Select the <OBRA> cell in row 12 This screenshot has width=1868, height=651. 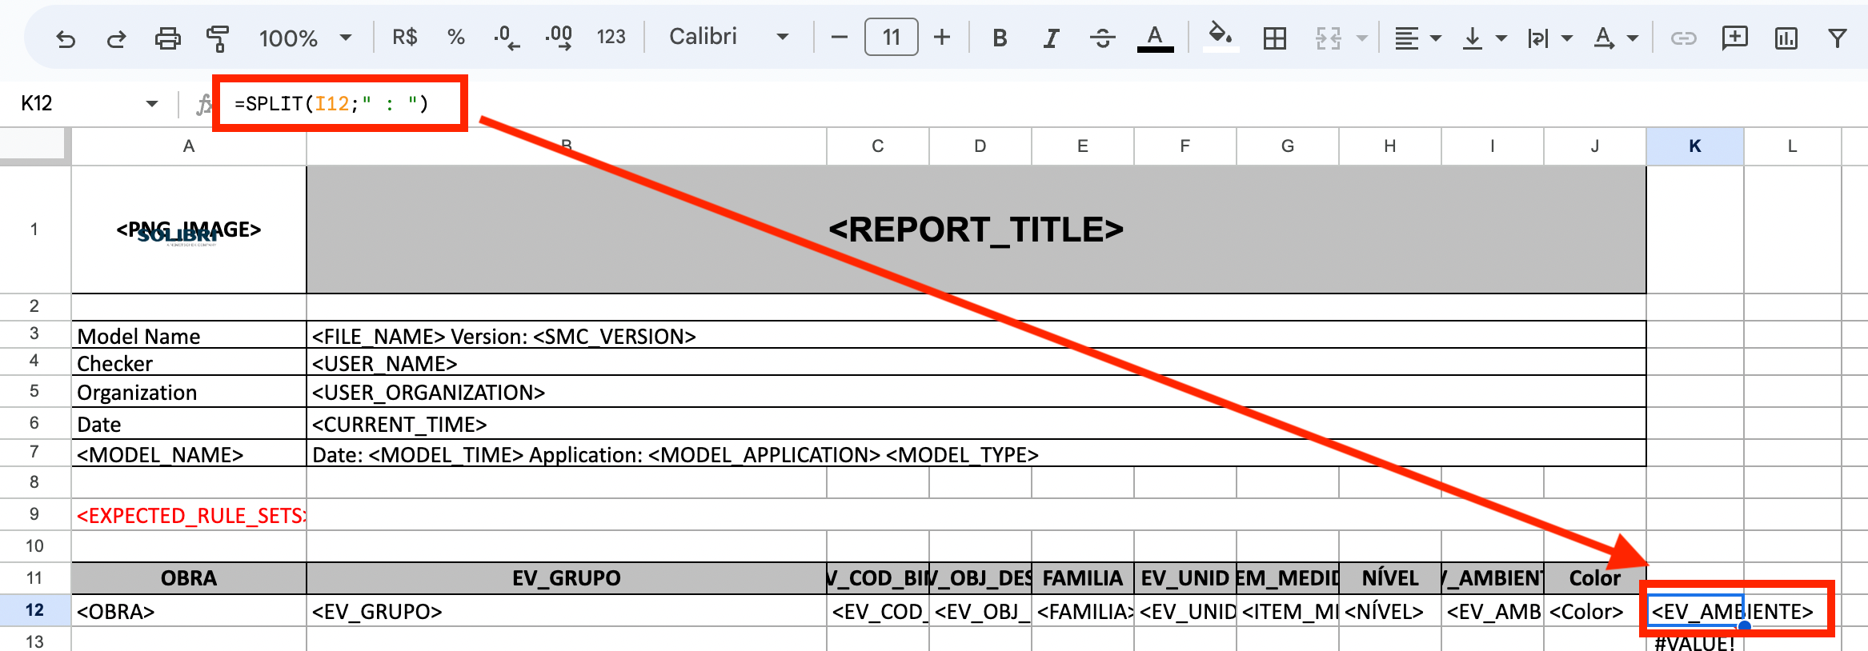coord(189,611)
